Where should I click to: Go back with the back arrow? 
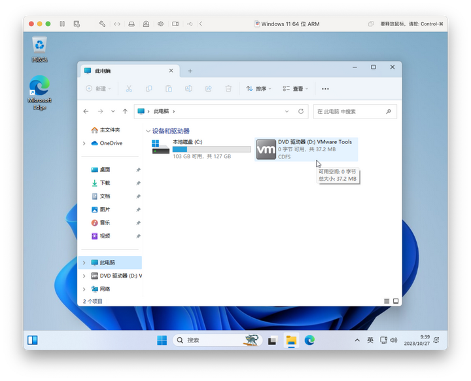pyautogui.click(x=86, y=111)
